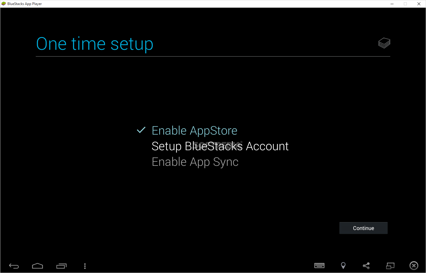Select the Setup BlueStacks Account step
Screen dimensions: 426x273
click(x=220, y=146)
